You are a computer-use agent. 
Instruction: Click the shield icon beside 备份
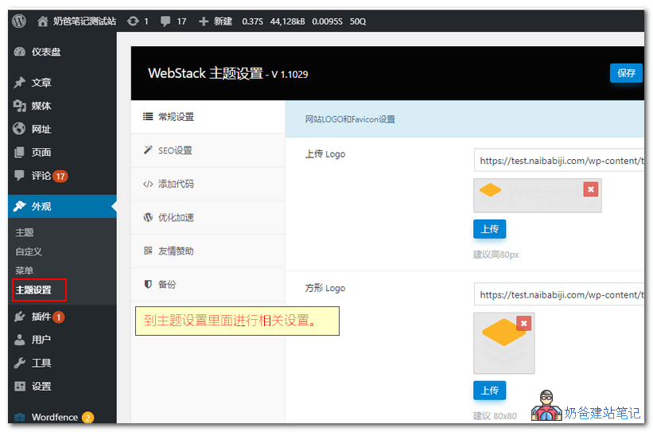pyautogui.click(x=148, y=284)
